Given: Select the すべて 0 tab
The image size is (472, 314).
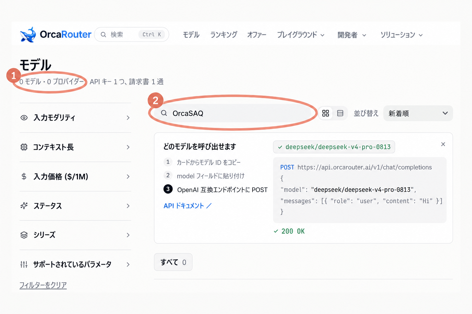Looking at the screenshot, I should (173, 262).
